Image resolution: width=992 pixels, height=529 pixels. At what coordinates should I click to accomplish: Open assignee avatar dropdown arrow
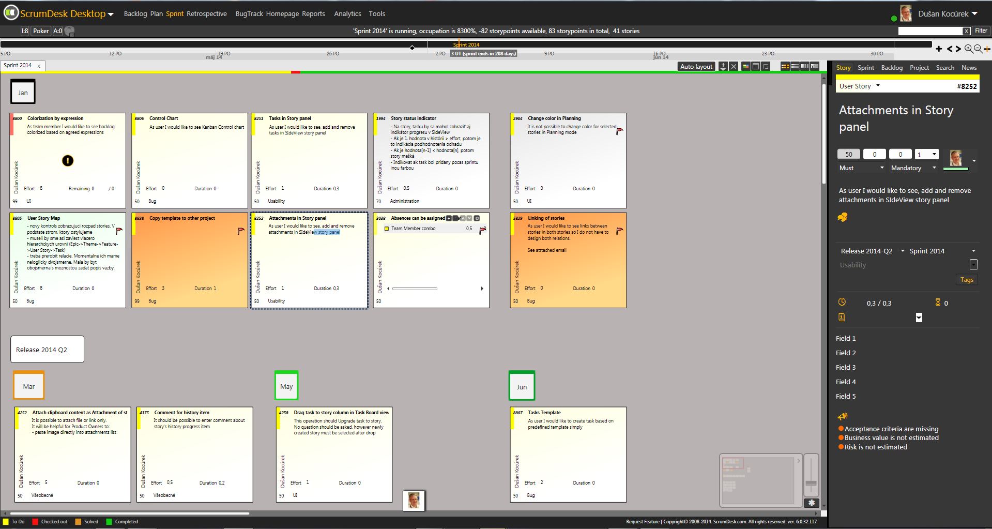[x=974, y=161]
